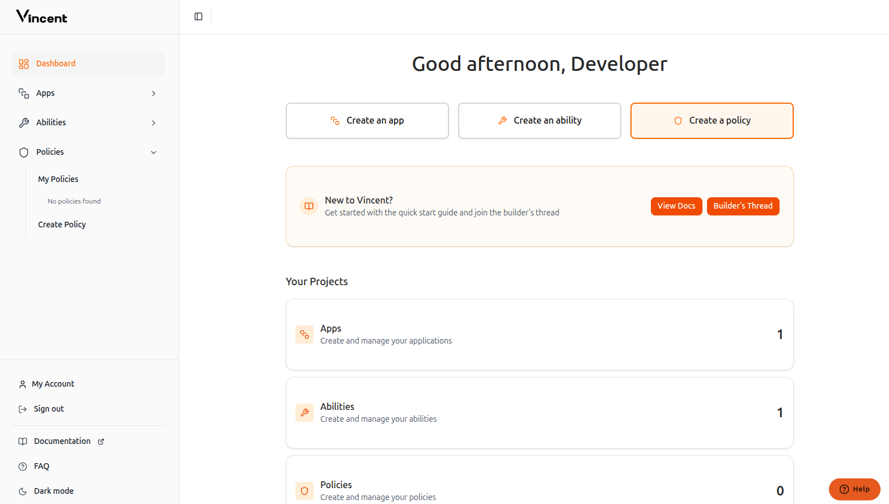This screenshot has width=889, height=504.
Task: Open View Docs button
Action: [x=676, y=206]
